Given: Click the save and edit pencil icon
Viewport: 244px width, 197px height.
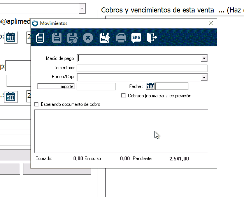Looking at the screenshot, I should 72,38.
